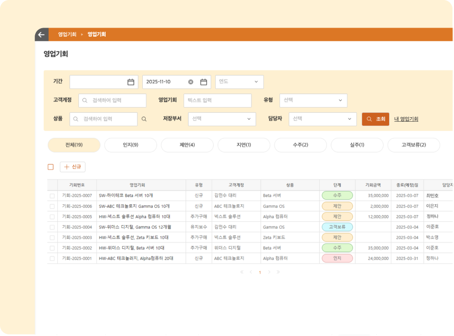Click the back arrow in the header

(x=41, y=35)
